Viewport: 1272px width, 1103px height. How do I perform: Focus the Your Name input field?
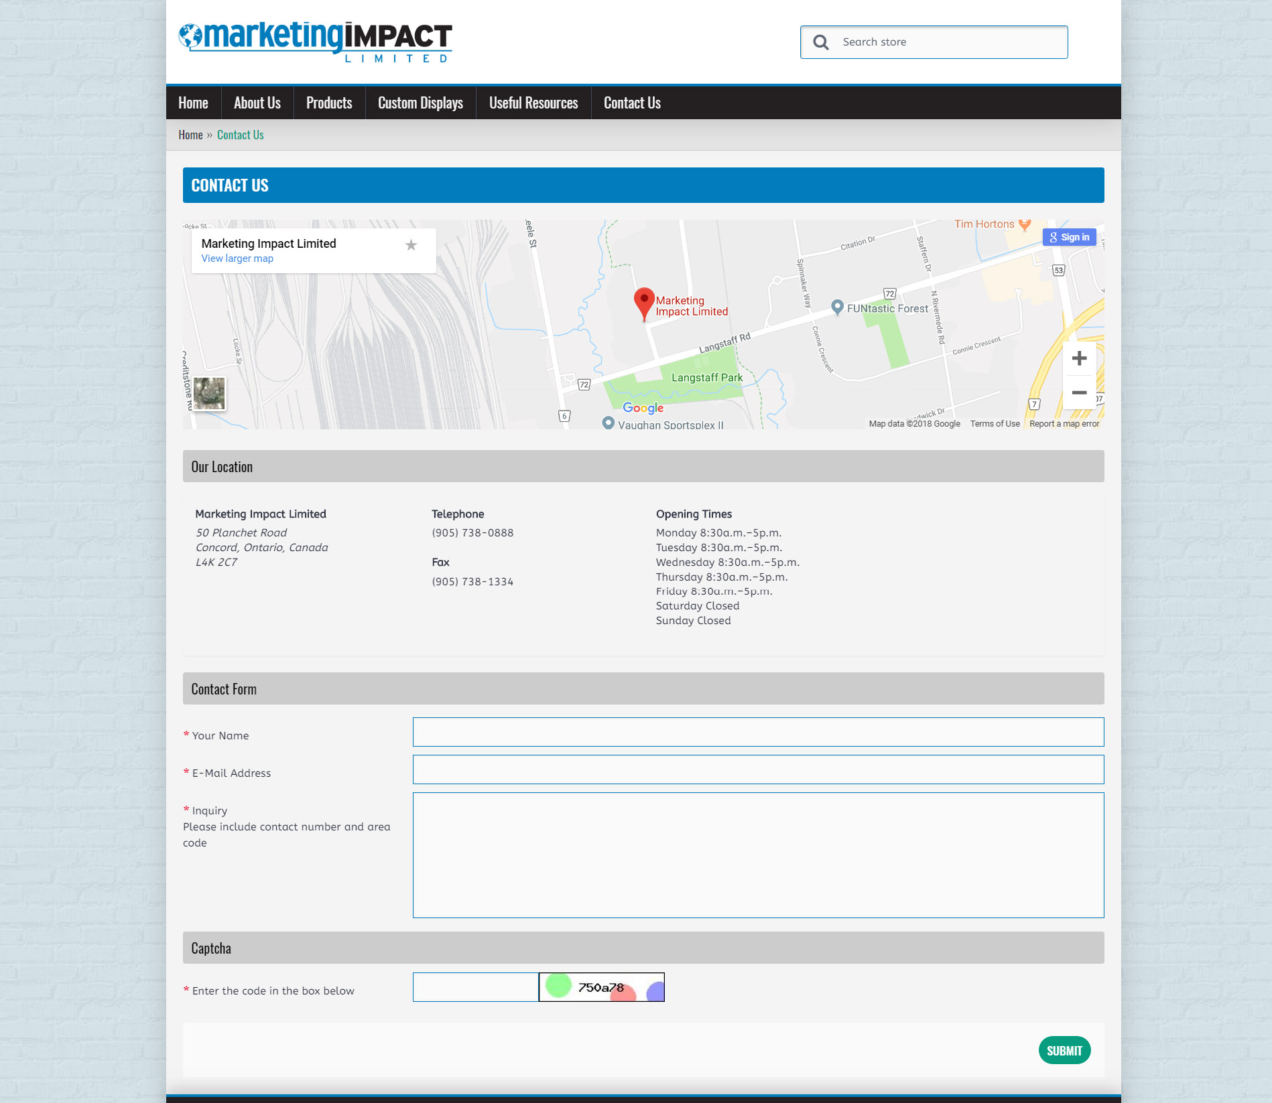(x=758, y=732)
